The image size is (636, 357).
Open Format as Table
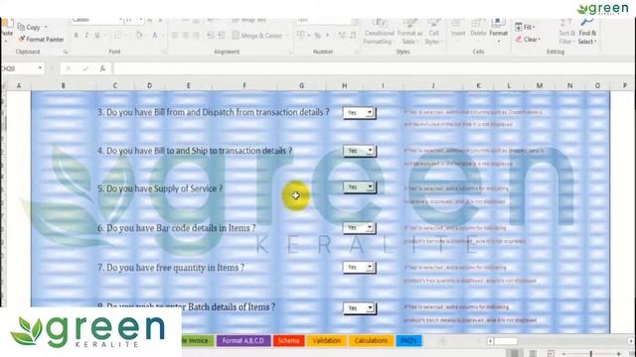pos(409,32)
